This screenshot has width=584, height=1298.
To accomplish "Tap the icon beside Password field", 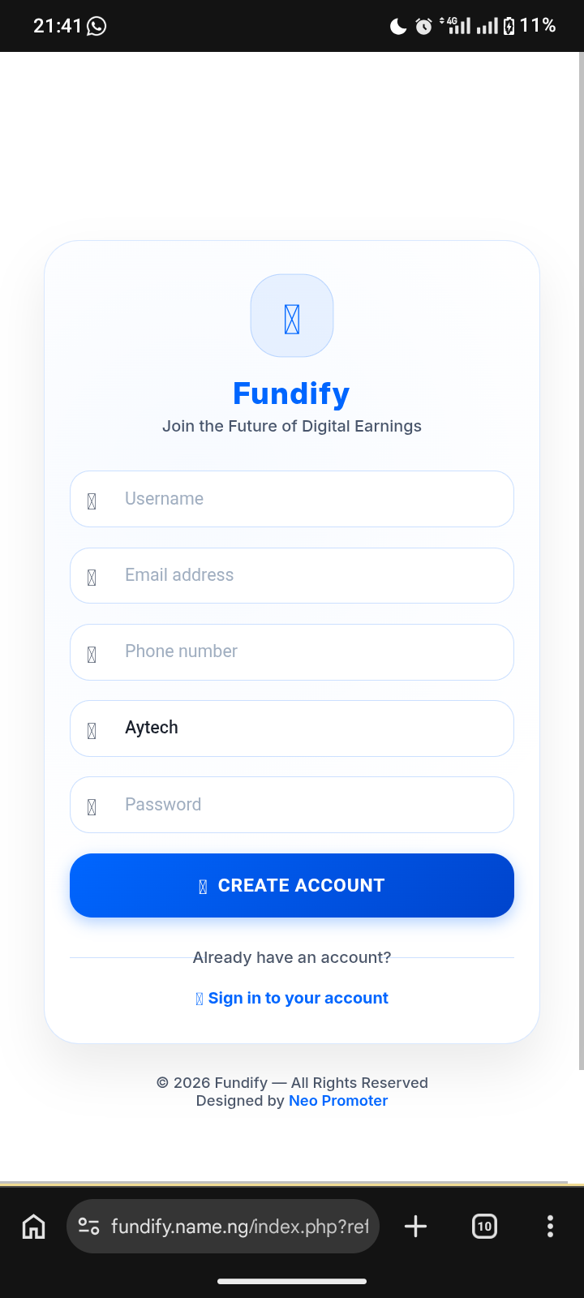I will pyautogui.click(x=92, y=807).
